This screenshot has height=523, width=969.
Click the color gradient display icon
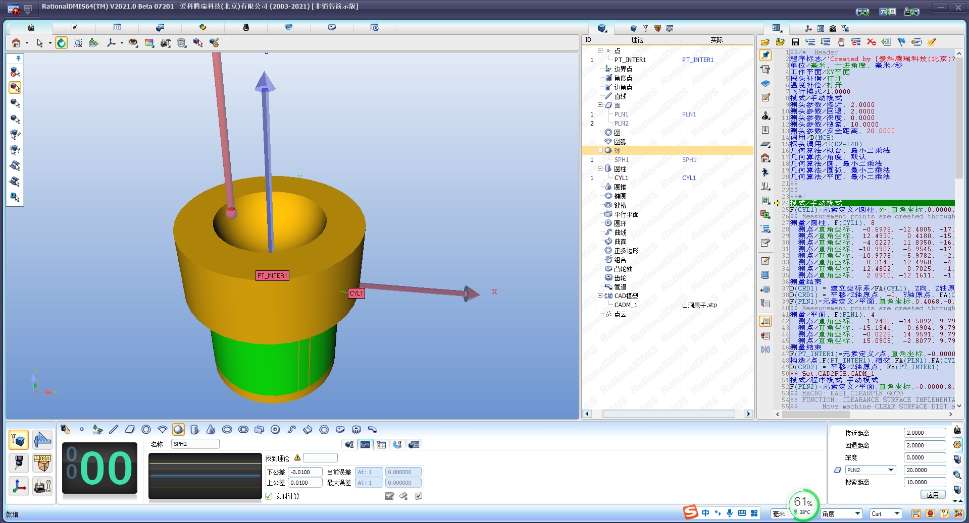(149, 43)
